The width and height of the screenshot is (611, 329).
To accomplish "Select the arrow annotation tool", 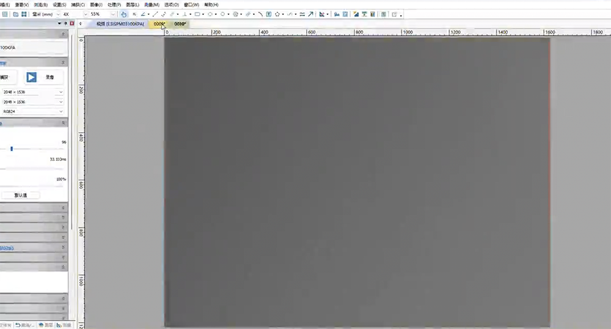I will tap(310, 14).
